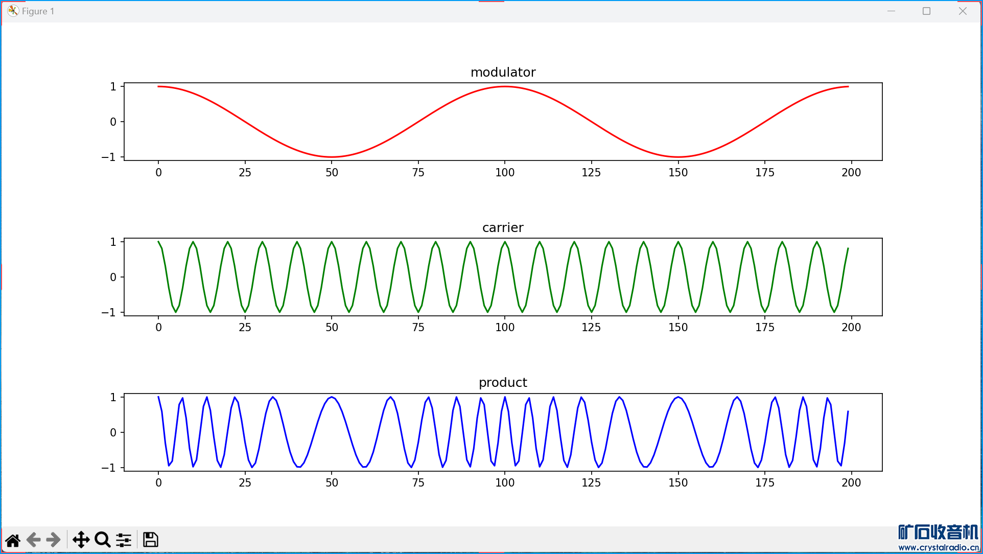This screenshot has width=983, height=554.
Task: Click the product plot title
Action: point(503,382)
